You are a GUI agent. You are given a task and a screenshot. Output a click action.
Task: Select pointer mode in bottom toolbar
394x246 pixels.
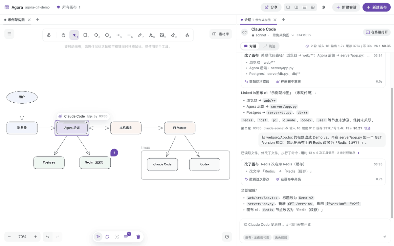point(98,237)
